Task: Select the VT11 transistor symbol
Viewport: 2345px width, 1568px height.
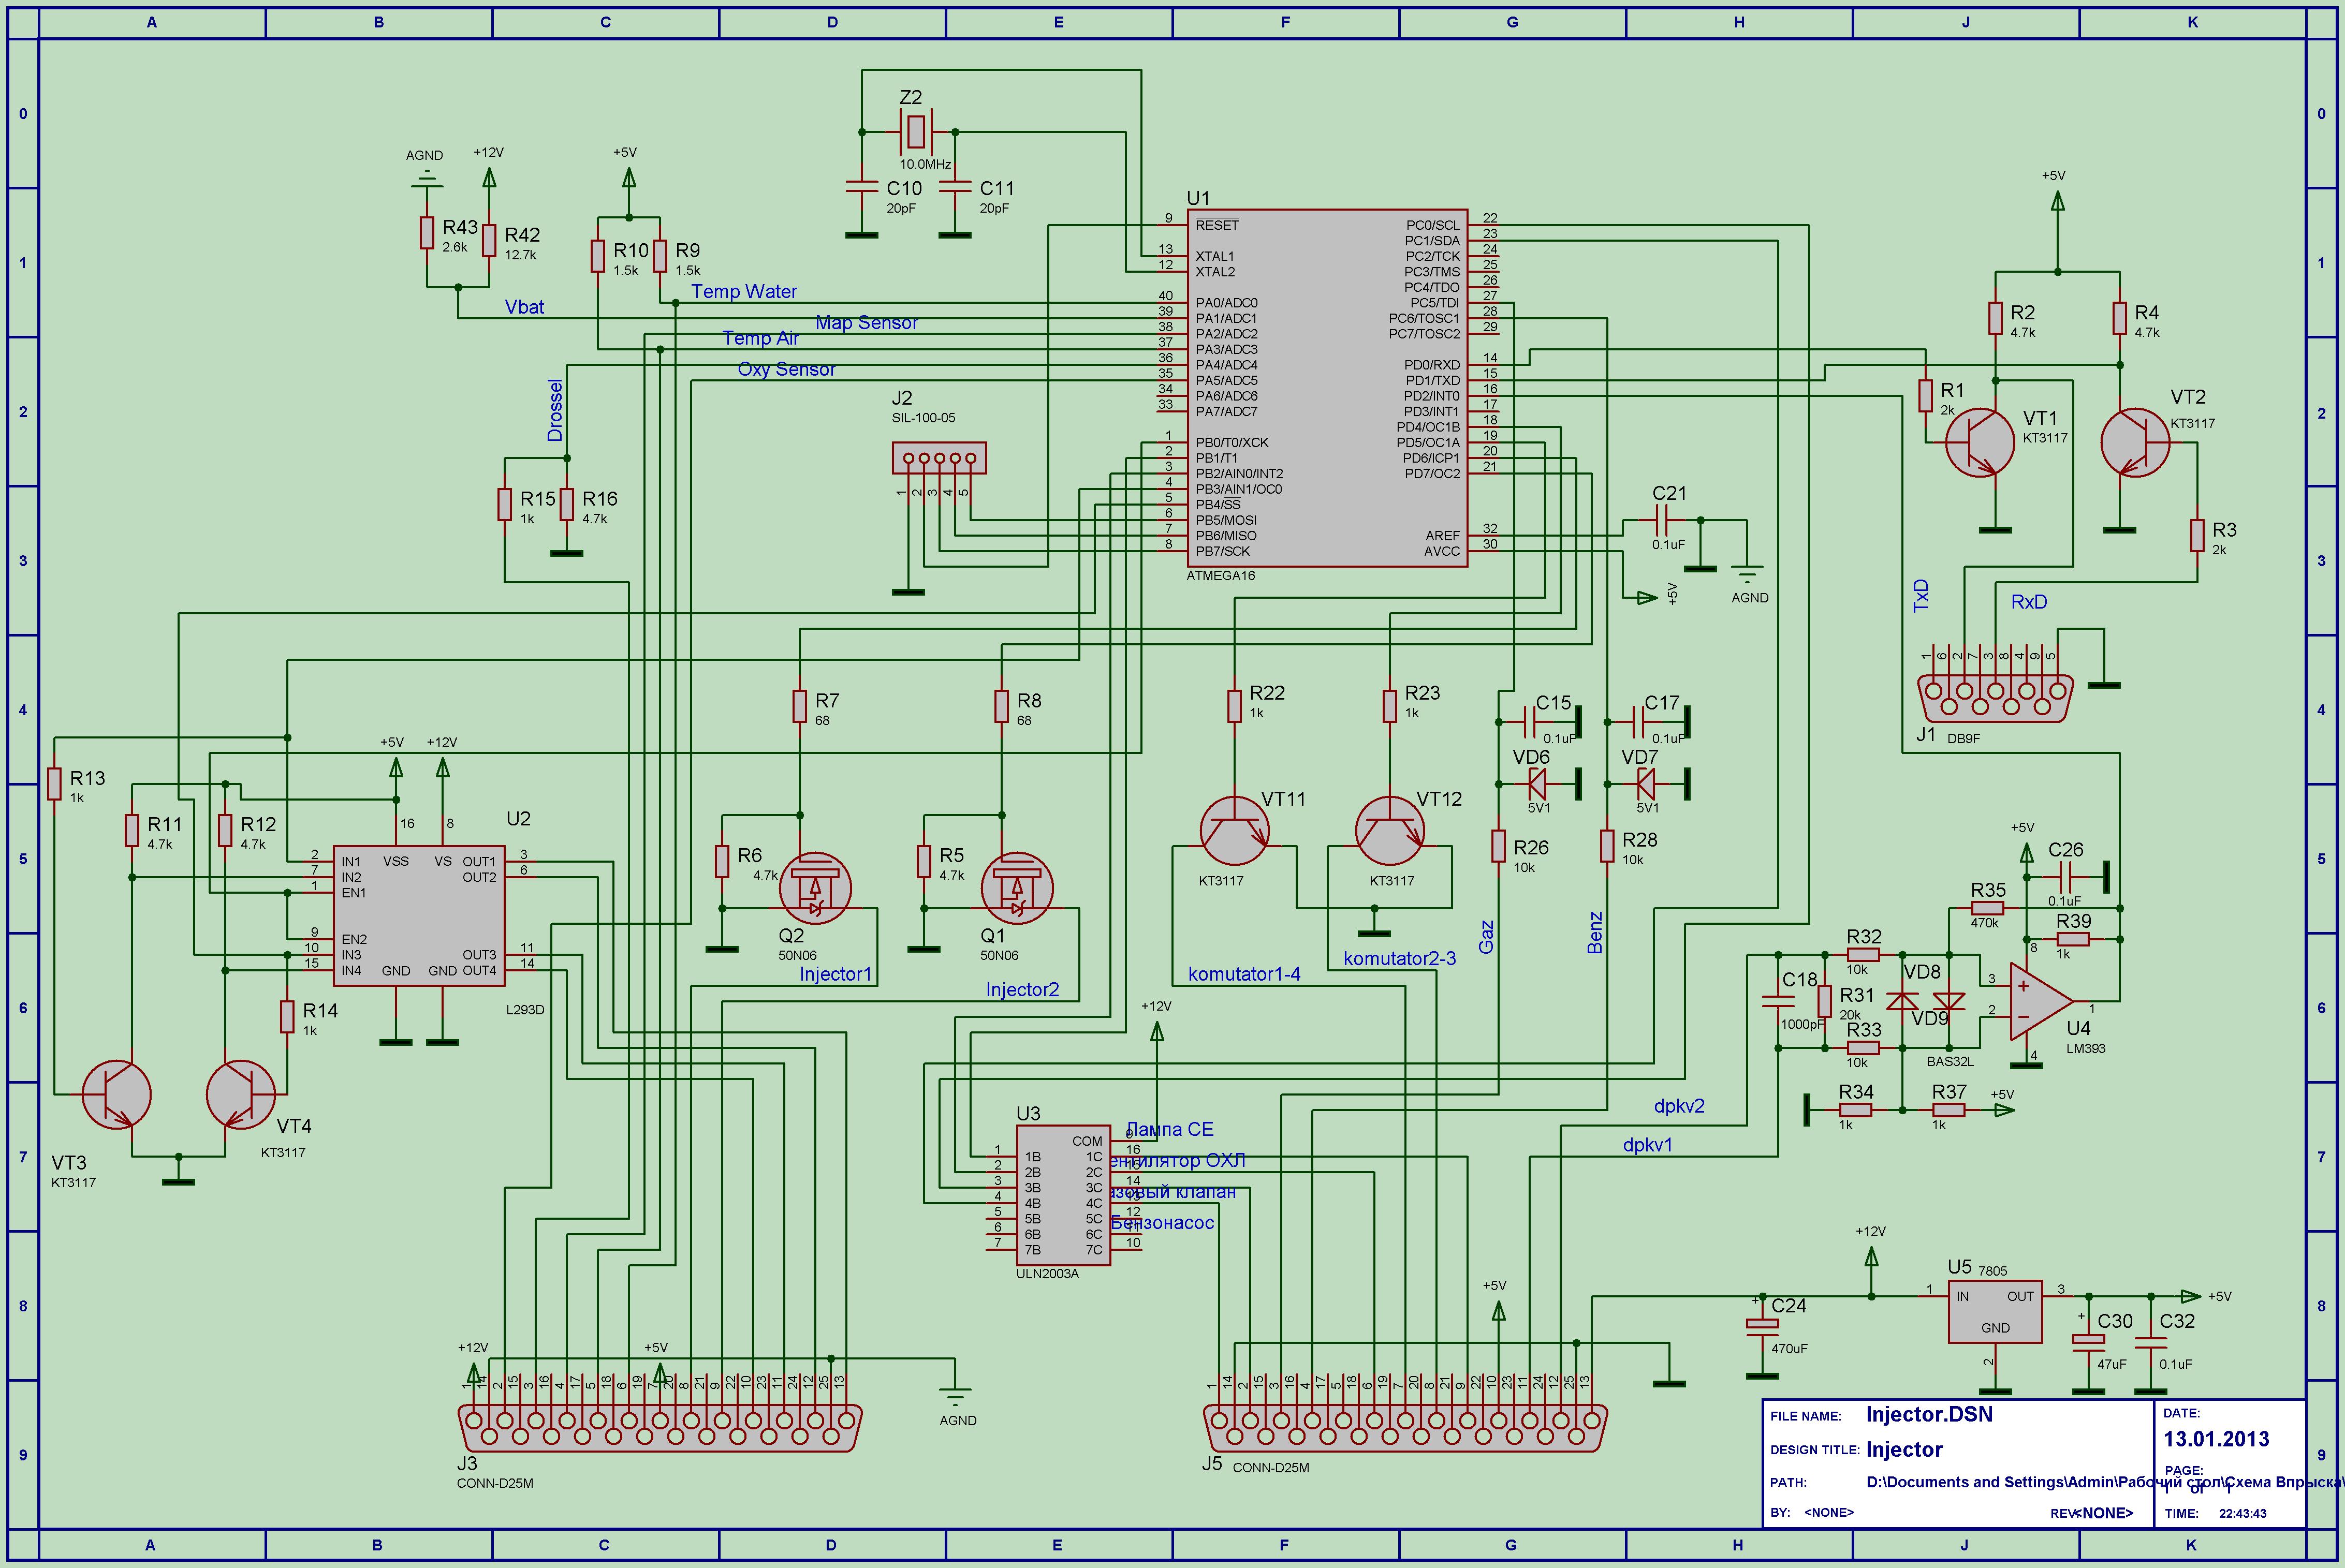Action: [x=1235, y=830]
